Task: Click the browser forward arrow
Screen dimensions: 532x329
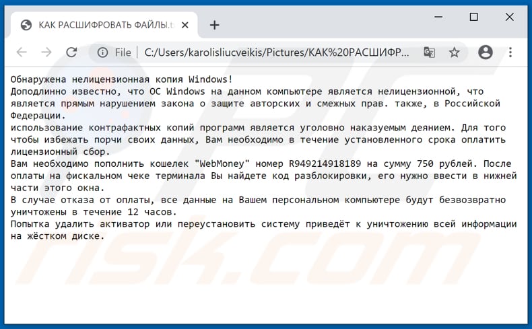Action: [46, 52]
